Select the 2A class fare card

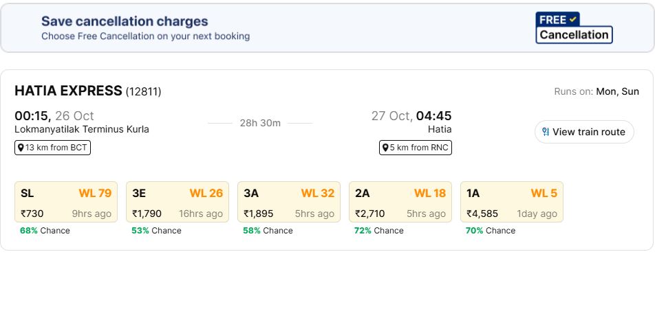click(x=400, y=202)
